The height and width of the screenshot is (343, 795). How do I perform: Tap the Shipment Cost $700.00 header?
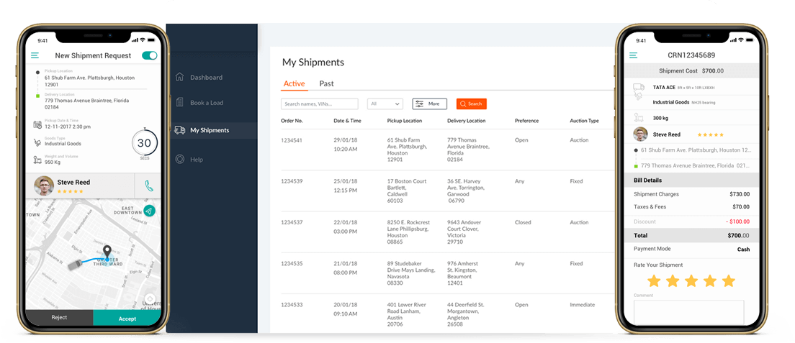[x=691, y=71]
